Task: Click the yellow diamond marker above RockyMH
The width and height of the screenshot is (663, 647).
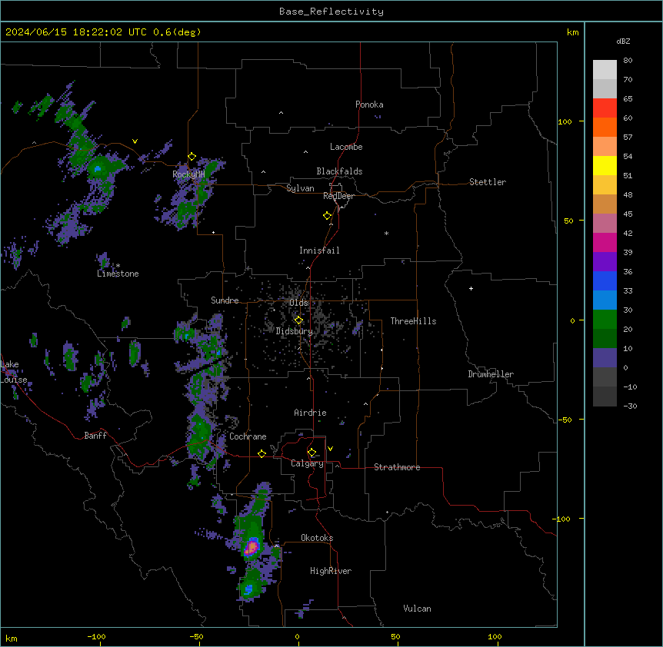Action: click(192, 157)
